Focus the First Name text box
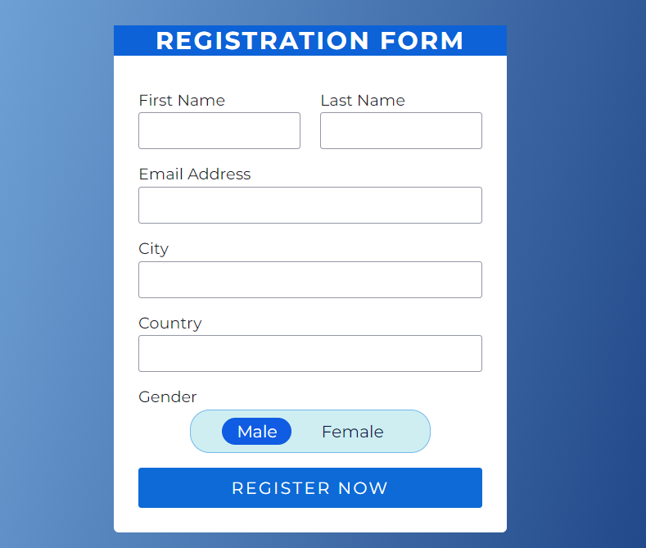 click(x=219, y=130)
